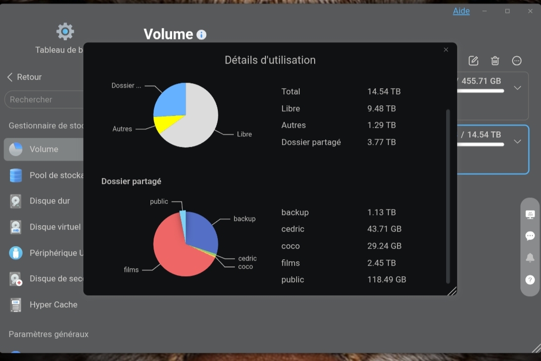Open Pool de stockage section
541x361 pixels.
44,175
